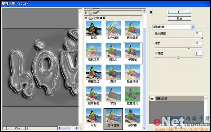This screenshot has width=211, height=132.
Task: Click the zoom out minus icon
Action: tap(4, 128)
